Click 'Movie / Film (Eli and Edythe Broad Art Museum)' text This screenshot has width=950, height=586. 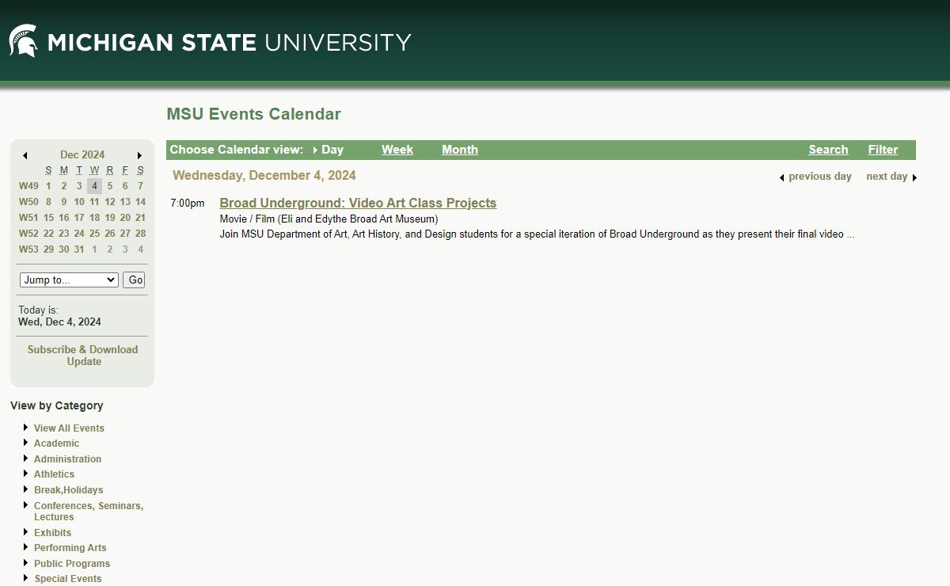329,219
